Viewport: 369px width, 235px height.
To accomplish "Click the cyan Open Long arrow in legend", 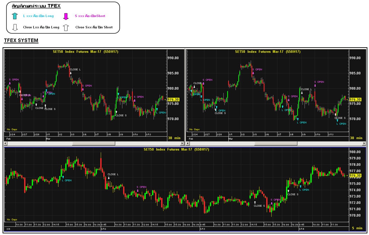I will point(15,17).
